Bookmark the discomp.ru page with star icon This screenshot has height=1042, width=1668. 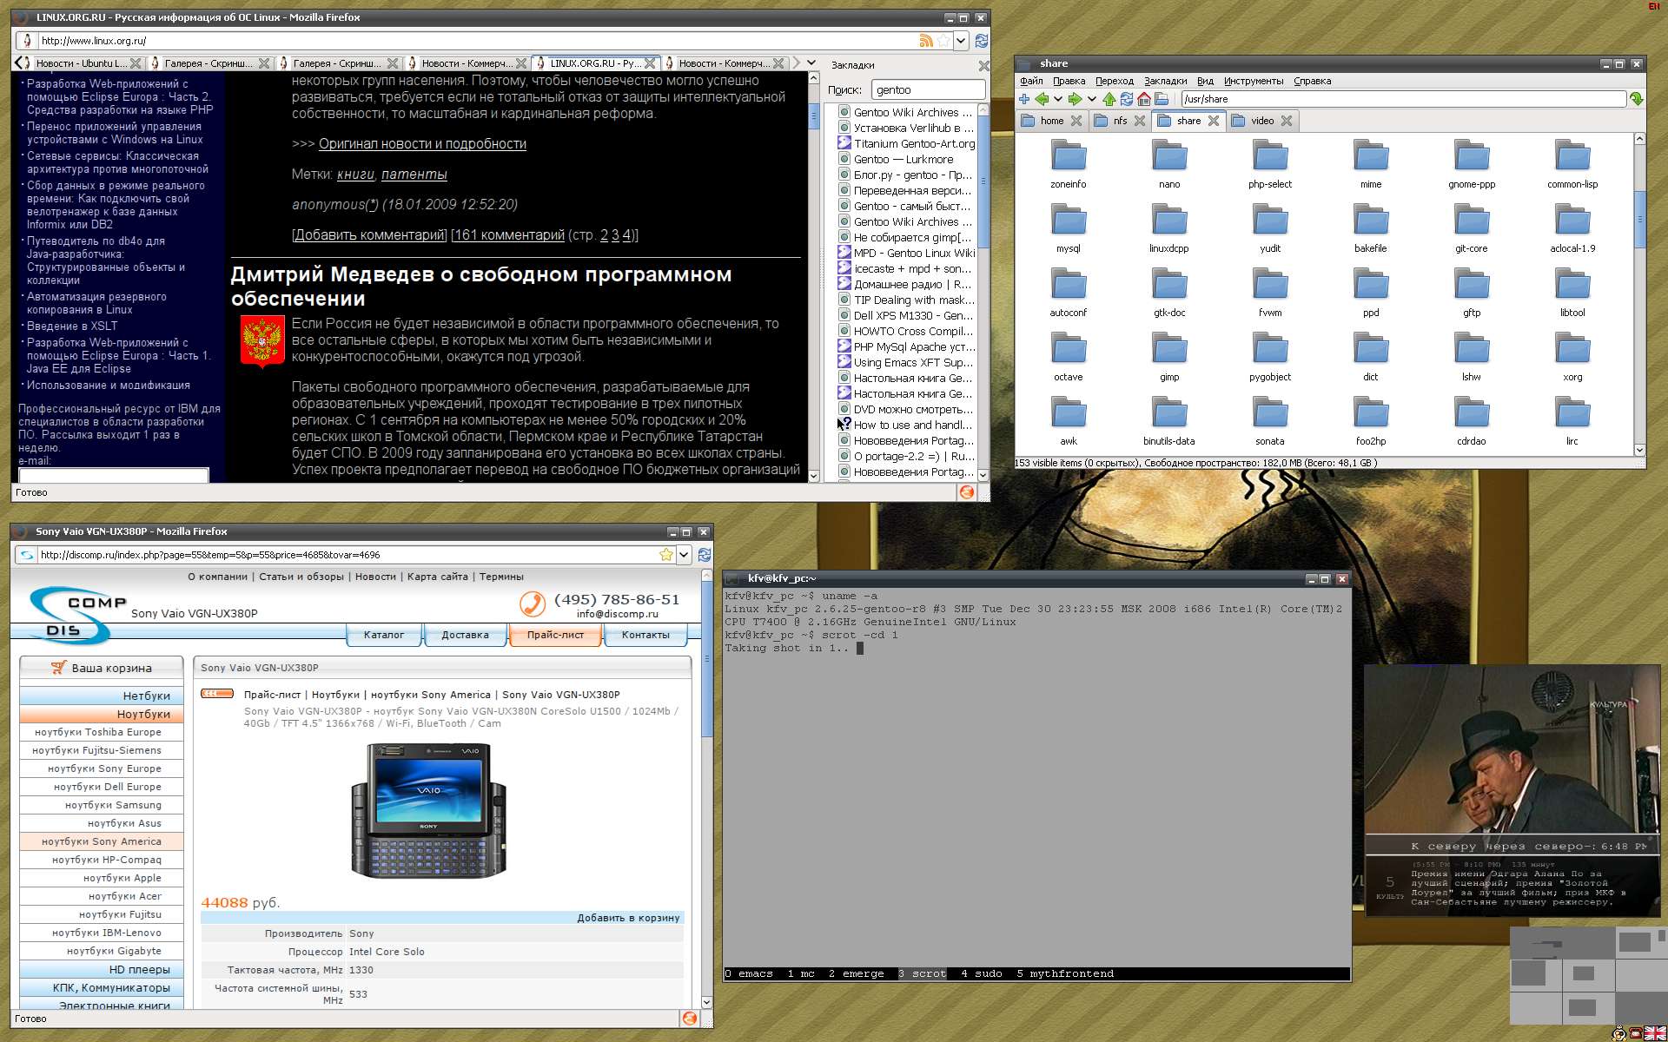666,555
